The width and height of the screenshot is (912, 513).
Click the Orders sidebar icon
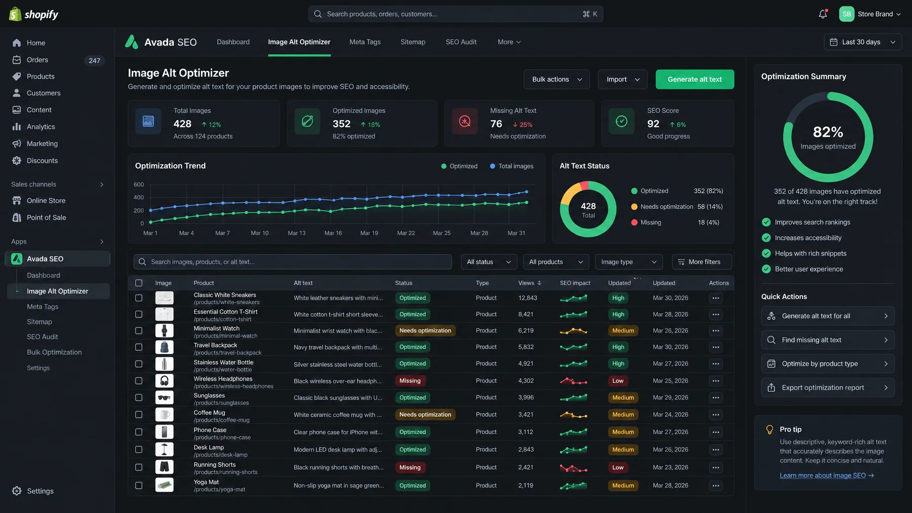click(17, 60)
